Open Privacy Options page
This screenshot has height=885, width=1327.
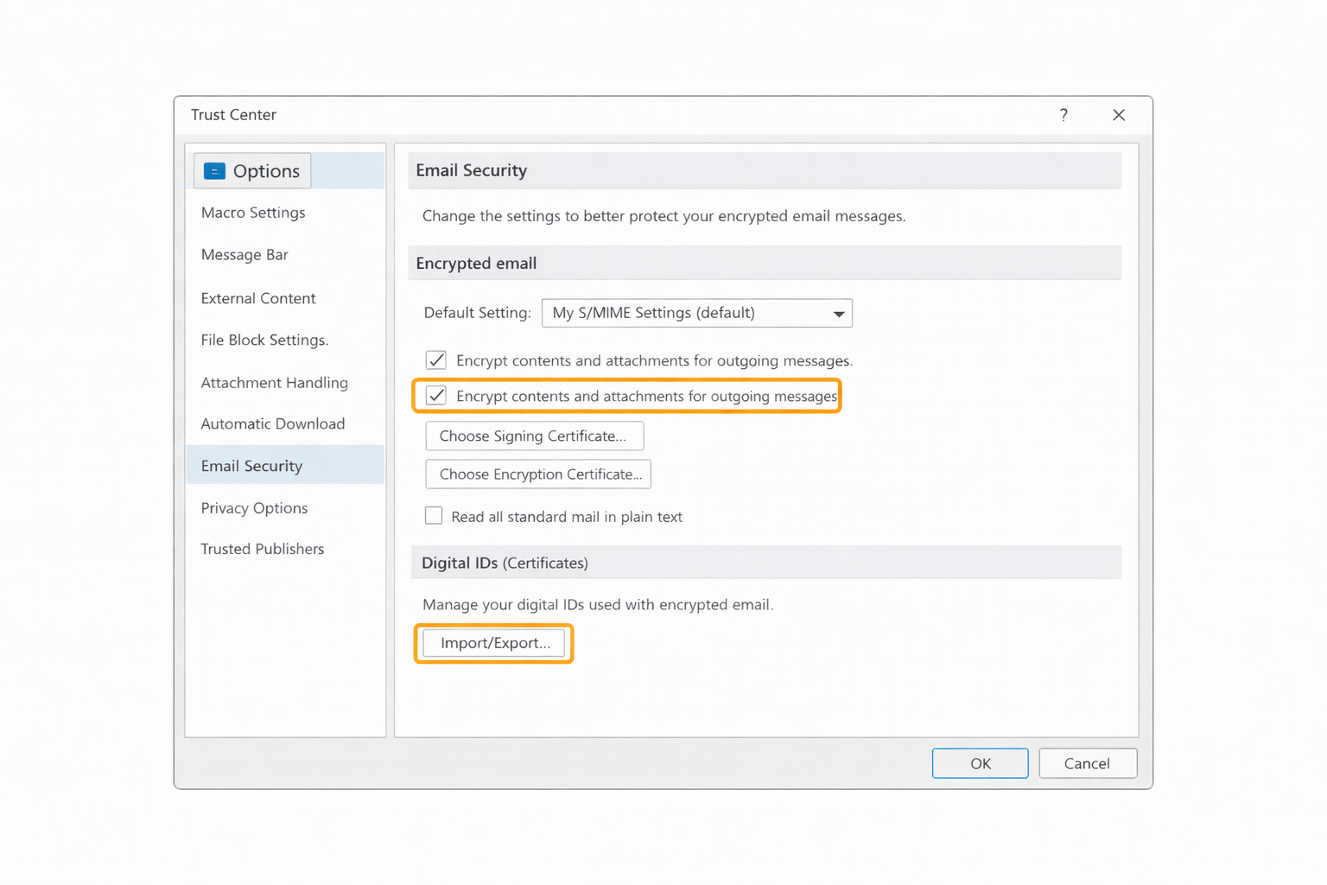[254, 508]
